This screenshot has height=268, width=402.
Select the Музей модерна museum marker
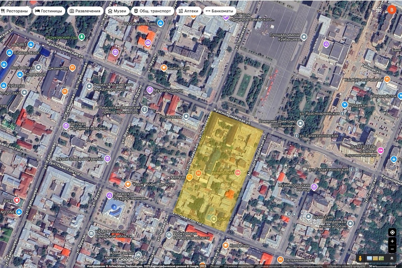pyautogui.click(x=150, y=90)
